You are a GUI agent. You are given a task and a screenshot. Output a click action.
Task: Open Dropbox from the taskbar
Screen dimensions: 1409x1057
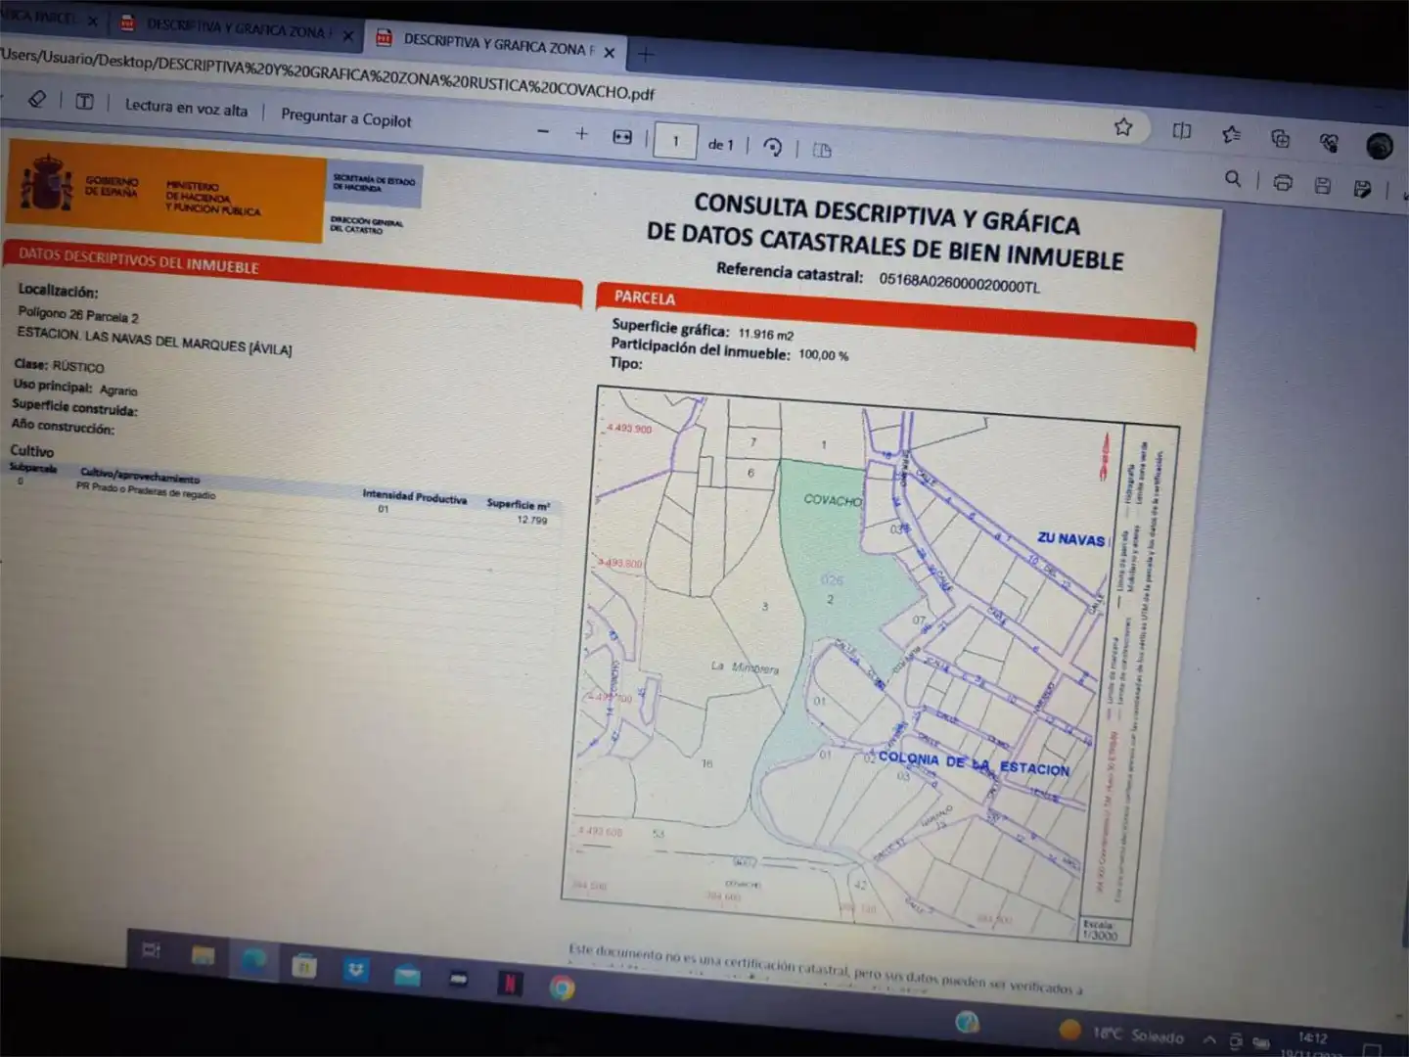355,970
